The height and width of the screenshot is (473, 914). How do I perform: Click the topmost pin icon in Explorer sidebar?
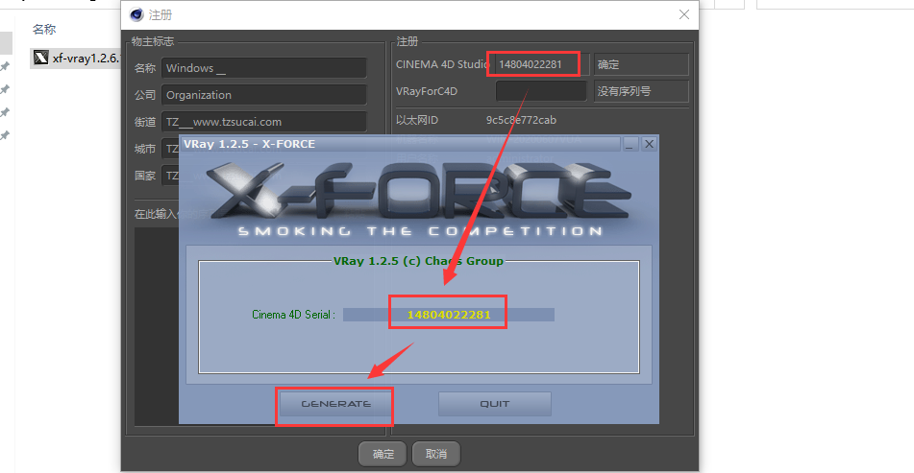coord(5,66)
